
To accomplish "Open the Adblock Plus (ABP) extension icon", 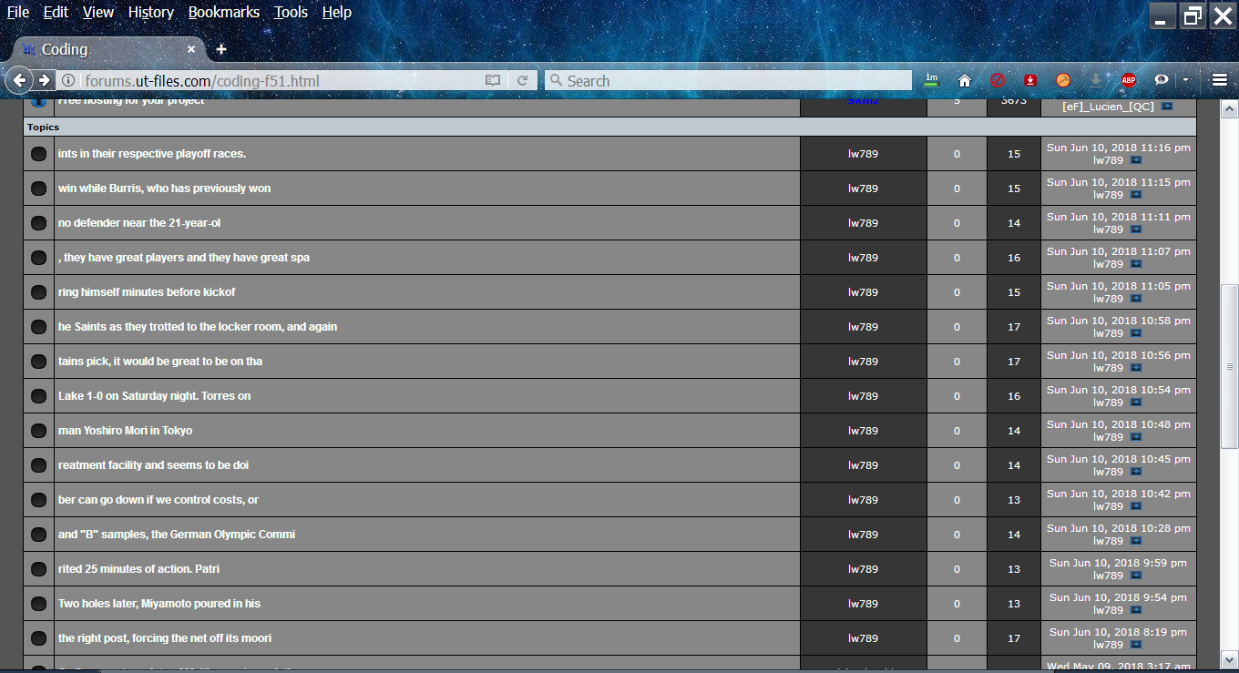I will 1129,80.
